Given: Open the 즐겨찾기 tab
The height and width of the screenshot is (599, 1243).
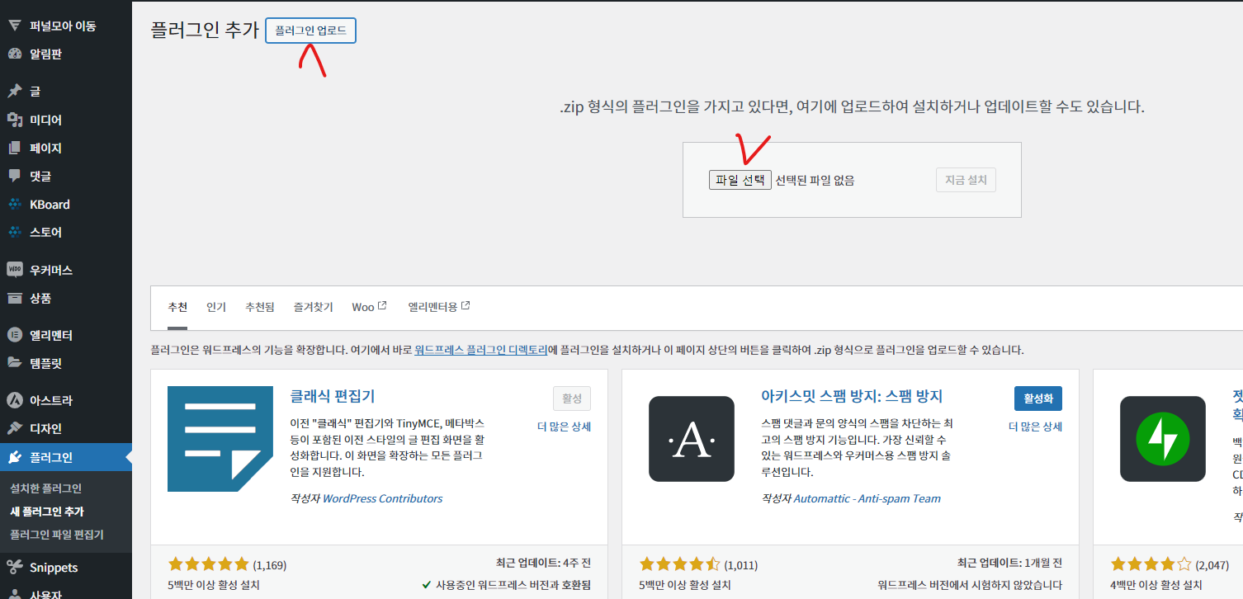Looking at the screenshot, I should (314, 307).
